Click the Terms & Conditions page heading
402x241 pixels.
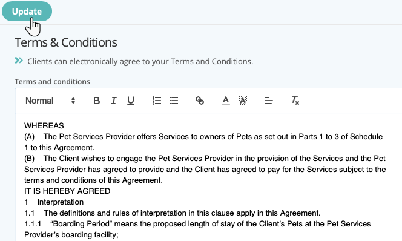point(66,42)
